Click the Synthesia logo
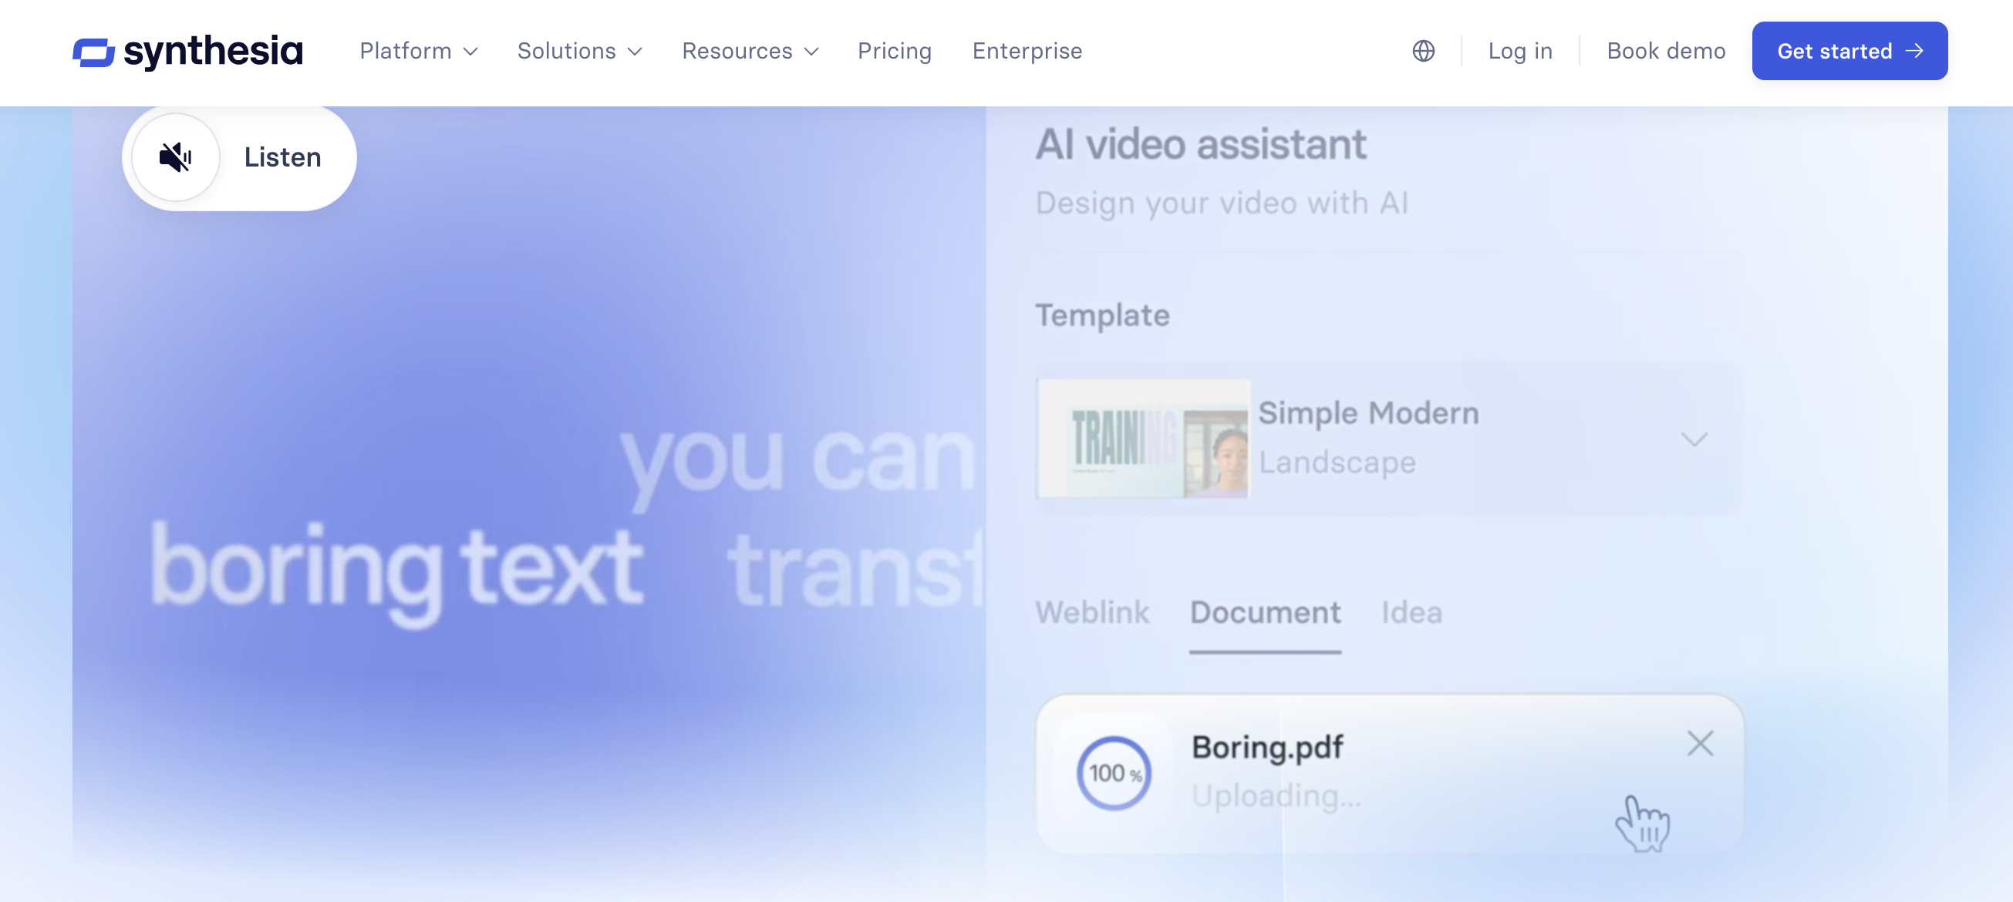 click(187, 52)
